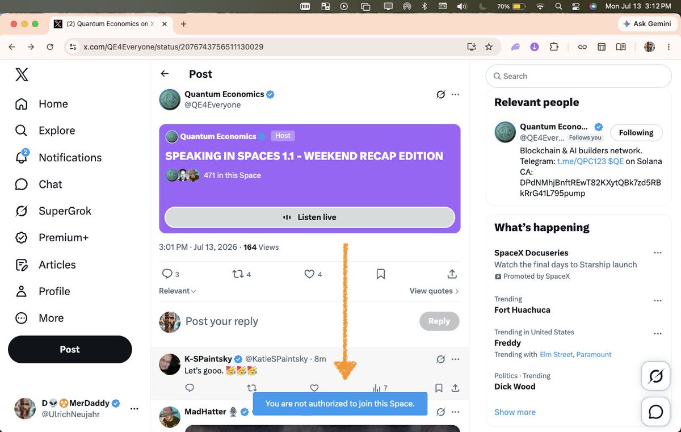Open $QE cashtag link
Screen dimensions: 681x432
[x=616, y=161]
